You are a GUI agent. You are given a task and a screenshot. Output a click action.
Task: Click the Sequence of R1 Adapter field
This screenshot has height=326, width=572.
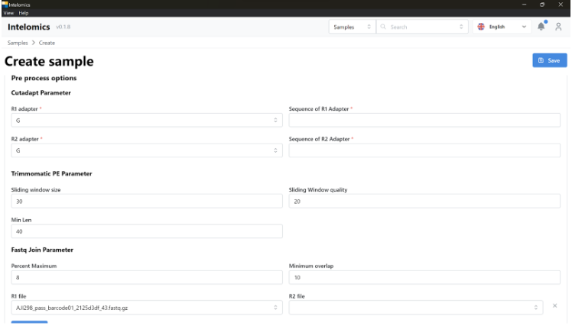424,120
